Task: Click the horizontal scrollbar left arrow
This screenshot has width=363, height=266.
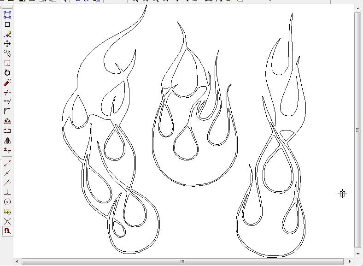Action: pyautogui.click(x=17, y=261)
